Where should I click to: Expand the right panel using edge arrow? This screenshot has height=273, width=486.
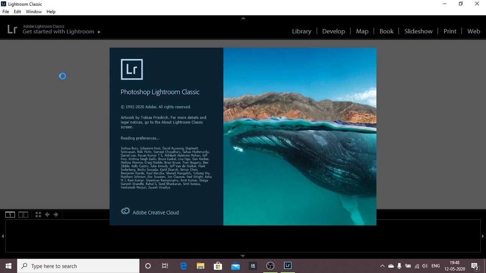pos(483,236)
